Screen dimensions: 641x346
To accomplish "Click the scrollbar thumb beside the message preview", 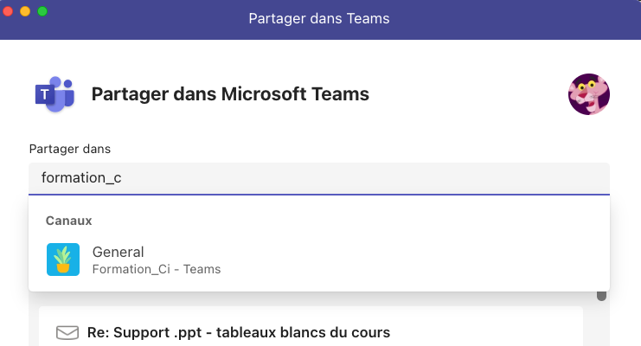I will tap(601, 296).
